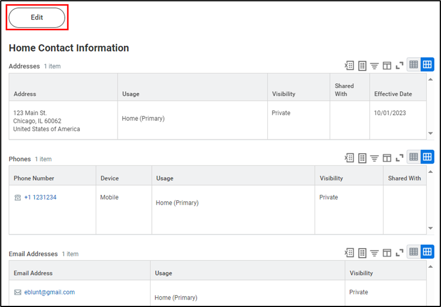Click the Device column header in Phones
This screenshot has height=307, width=441.
tap(110, 179)
